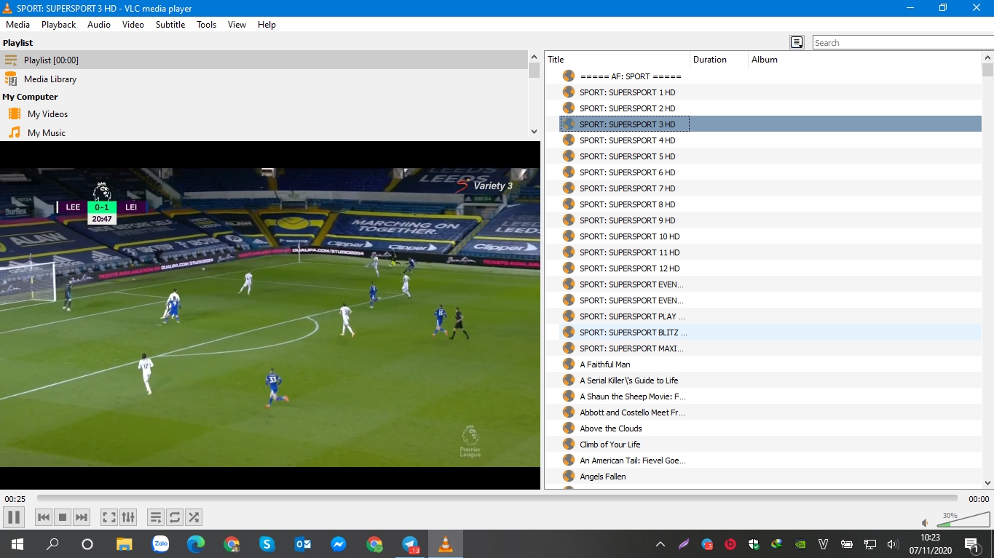Stop playback with the stop button
The width and height of the screenshot is (994, 558).
(x=63, y=517)
